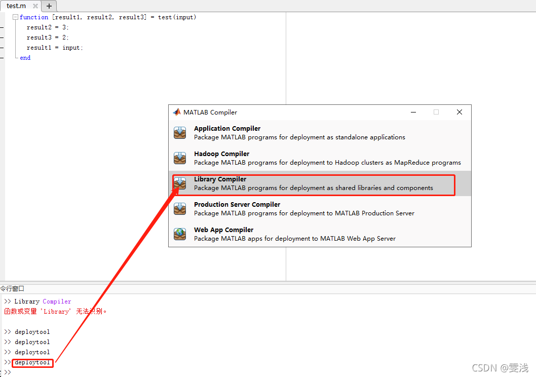The height and width of the screenshot is (377, 536).
Task: Click the 'end' keyword in editor
Action: click(x=25, y=58)
